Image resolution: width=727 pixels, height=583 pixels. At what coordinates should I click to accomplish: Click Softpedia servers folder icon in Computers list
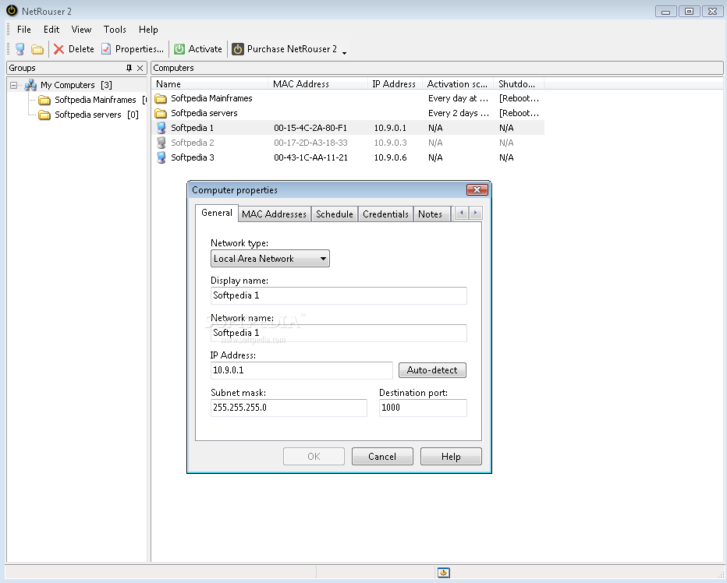(161, 113)
